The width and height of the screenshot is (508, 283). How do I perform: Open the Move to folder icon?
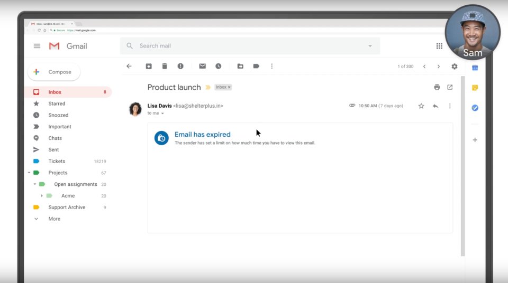click(240, 67)
